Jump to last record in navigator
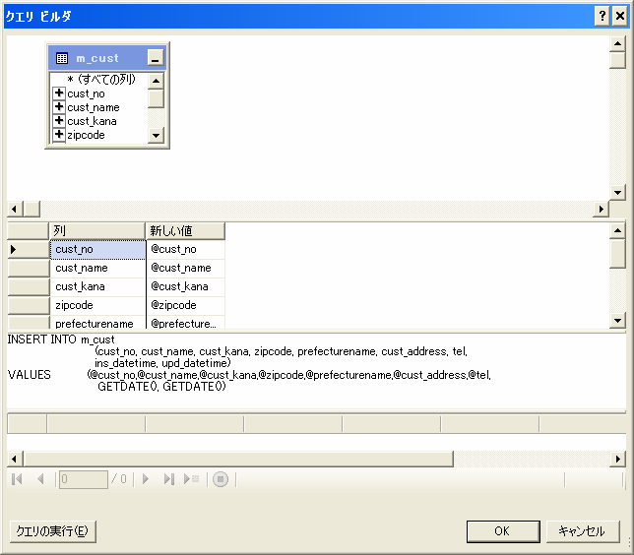The width and height of the screenshot is (634, 555). (168, 479)
